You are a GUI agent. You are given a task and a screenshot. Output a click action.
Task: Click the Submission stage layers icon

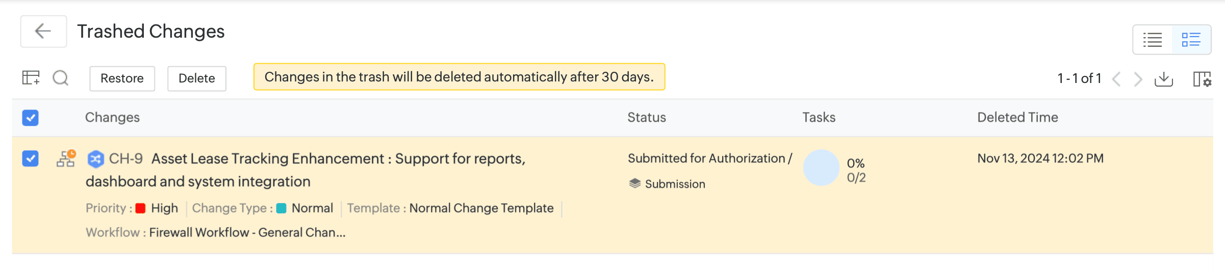click(x=634, y=184)
